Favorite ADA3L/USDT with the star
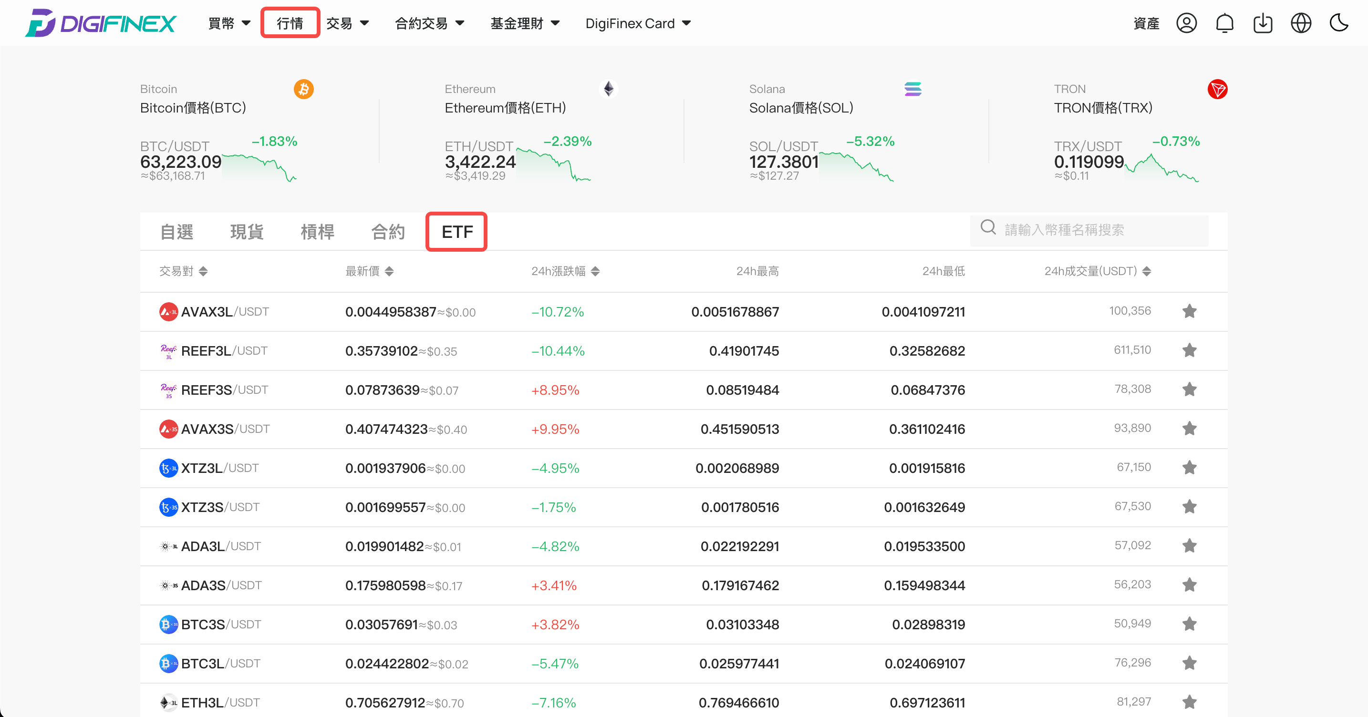Image resolution: width=1368 pixels, height=717 pixels. 1190,545
